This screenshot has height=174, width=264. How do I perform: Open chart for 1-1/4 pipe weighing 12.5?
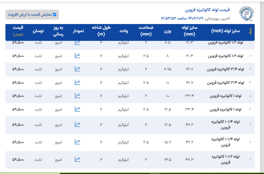[77, 124]
